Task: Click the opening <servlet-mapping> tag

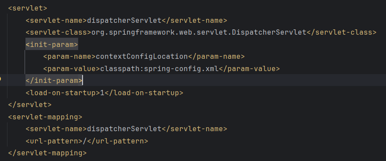Action: tap(45, 117)
